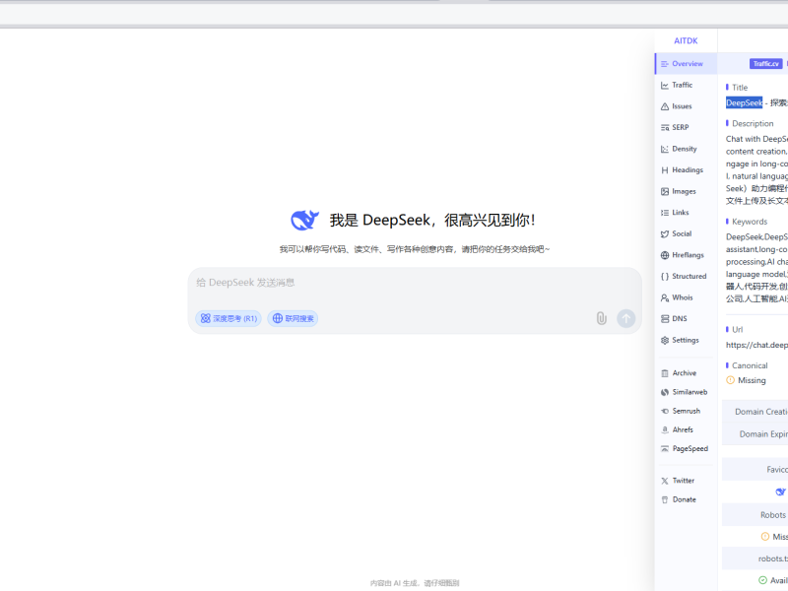Click the AITDK logo text

pos(686,40)
